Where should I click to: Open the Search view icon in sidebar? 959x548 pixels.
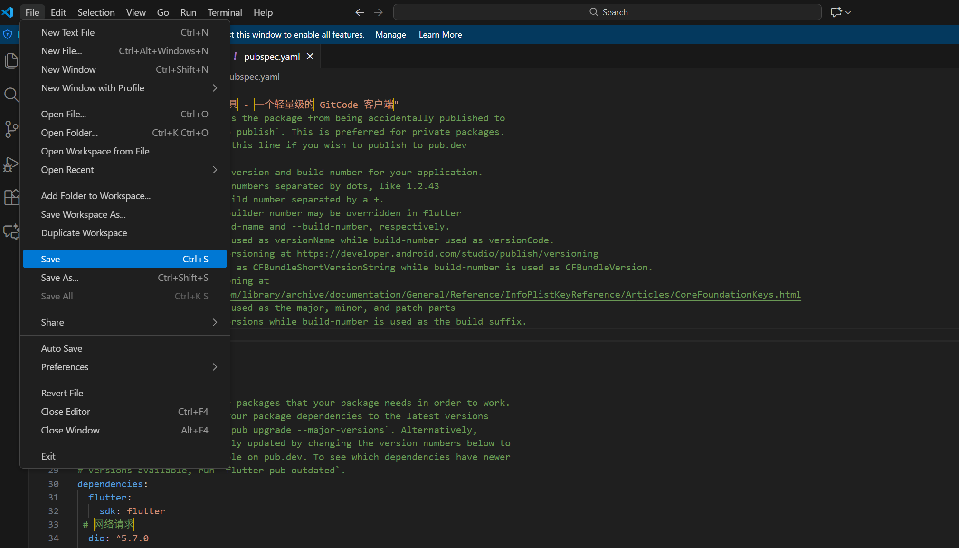(x=11, y=95)
